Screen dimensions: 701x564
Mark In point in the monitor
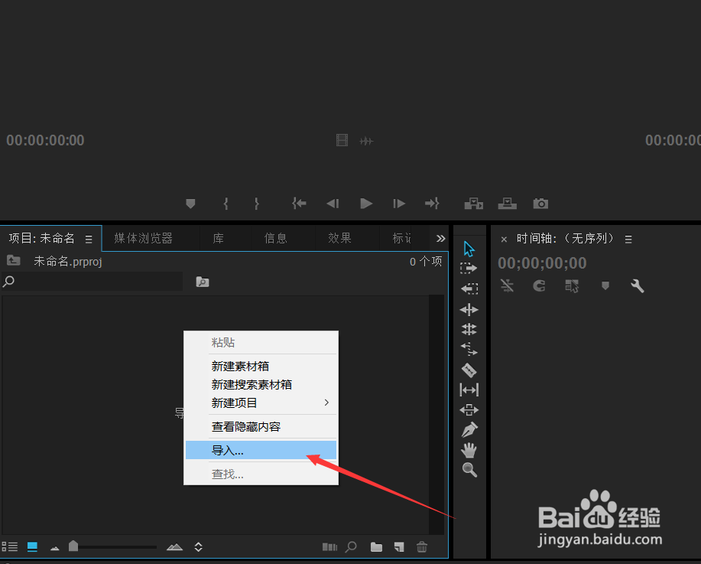click(226, 204)
